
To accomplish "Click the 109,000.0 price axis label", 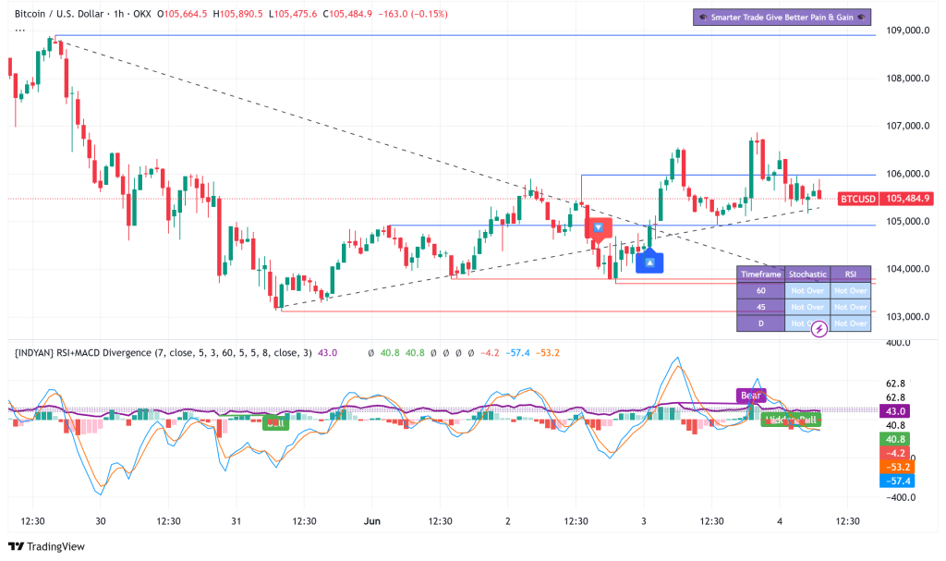I will coord(907,30).
